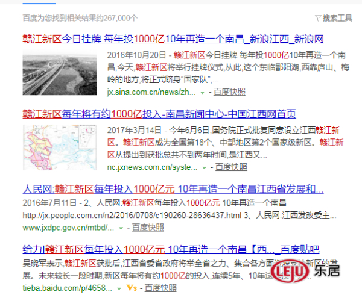
Task: Click the 吴晓军表示 snippet text in the tieba result
Action: point(43,264)
